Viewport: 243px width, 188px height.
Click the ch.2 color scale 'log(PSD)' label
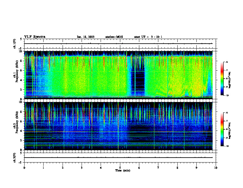click(x=230, y=131)
